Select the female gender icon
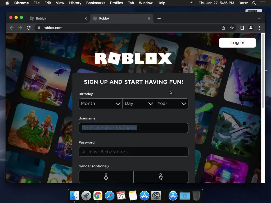 click(106, 177)
